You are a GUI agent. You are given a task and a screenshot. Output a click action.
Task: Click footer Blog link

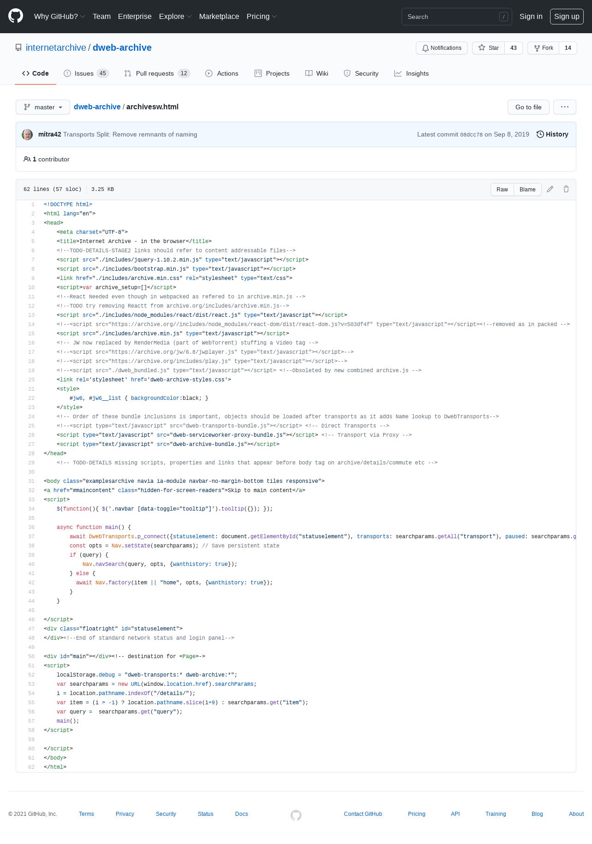click(537, 814)
